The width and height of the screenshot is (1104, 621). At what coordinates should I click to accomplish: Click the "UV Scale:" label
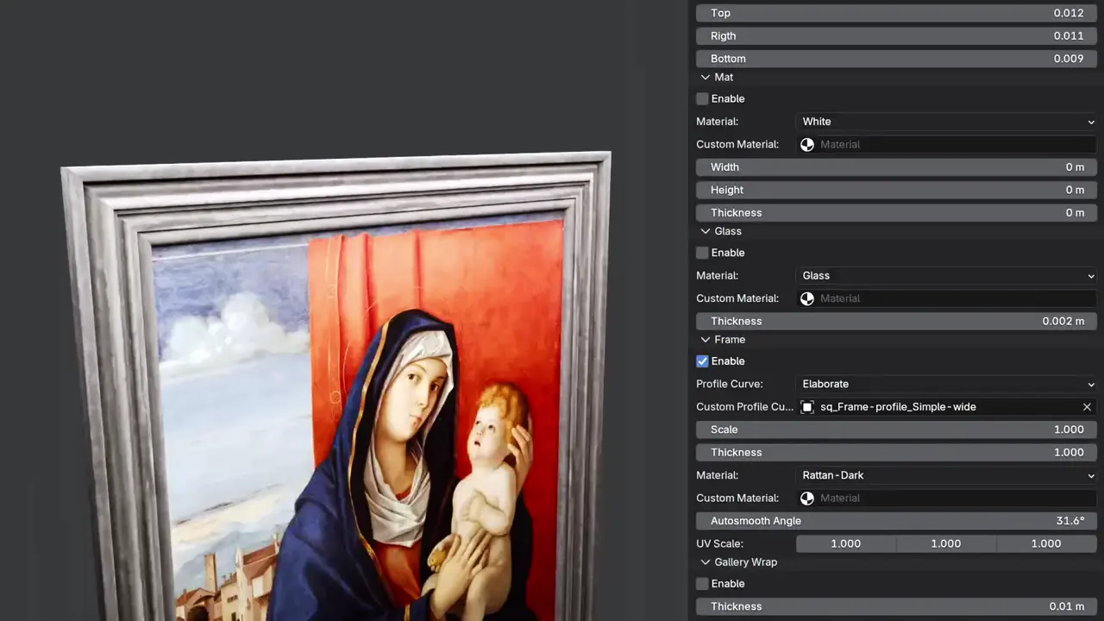coord(719,543)
